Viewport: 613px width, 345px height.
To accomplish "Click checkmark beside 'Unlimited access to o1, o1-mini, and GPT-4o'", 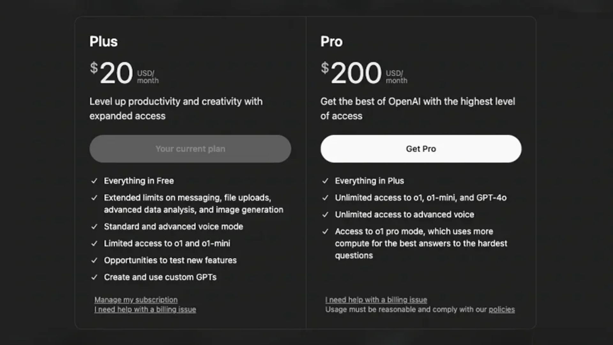I will pyautogui.click(x=326, y=197).
